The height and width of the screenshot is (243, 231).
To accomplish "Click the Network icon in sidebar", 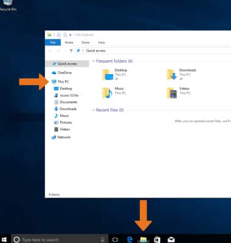I will pos(53,137).
